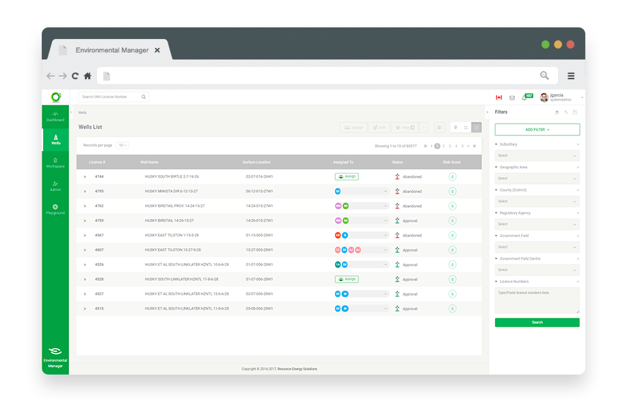Open the Records per page dropdown
The height and width of the screenshot is (419, 625).
click(x=122, y=146)
